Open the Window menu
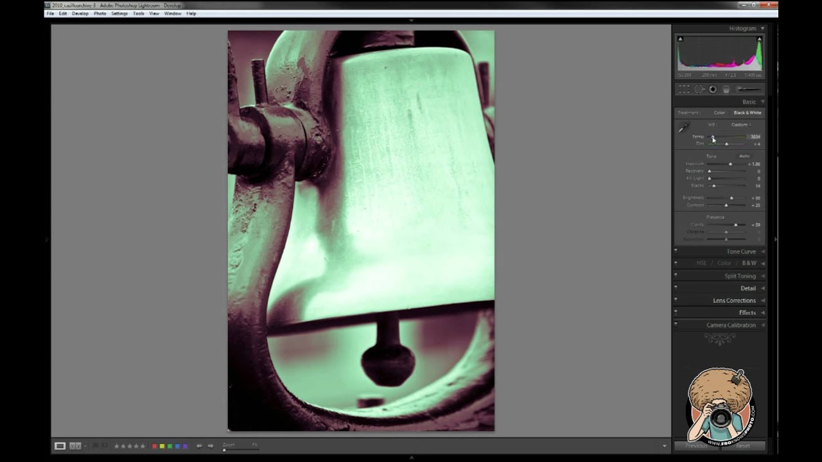822x462 pixels. click(x=173, y=13)
